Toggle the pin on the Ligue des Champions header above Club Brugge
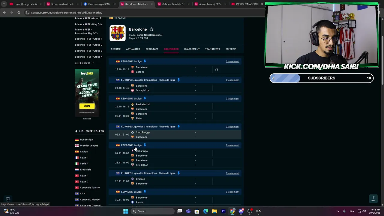 click(x=178, y=126)
